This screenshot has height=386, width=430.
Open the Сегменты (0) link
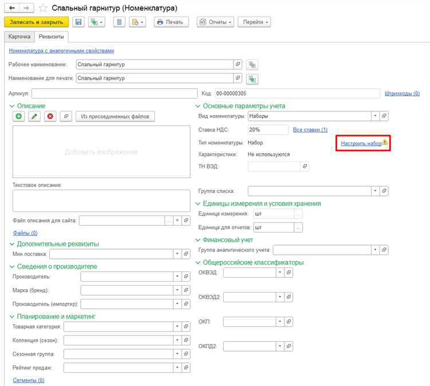(29, 380)
